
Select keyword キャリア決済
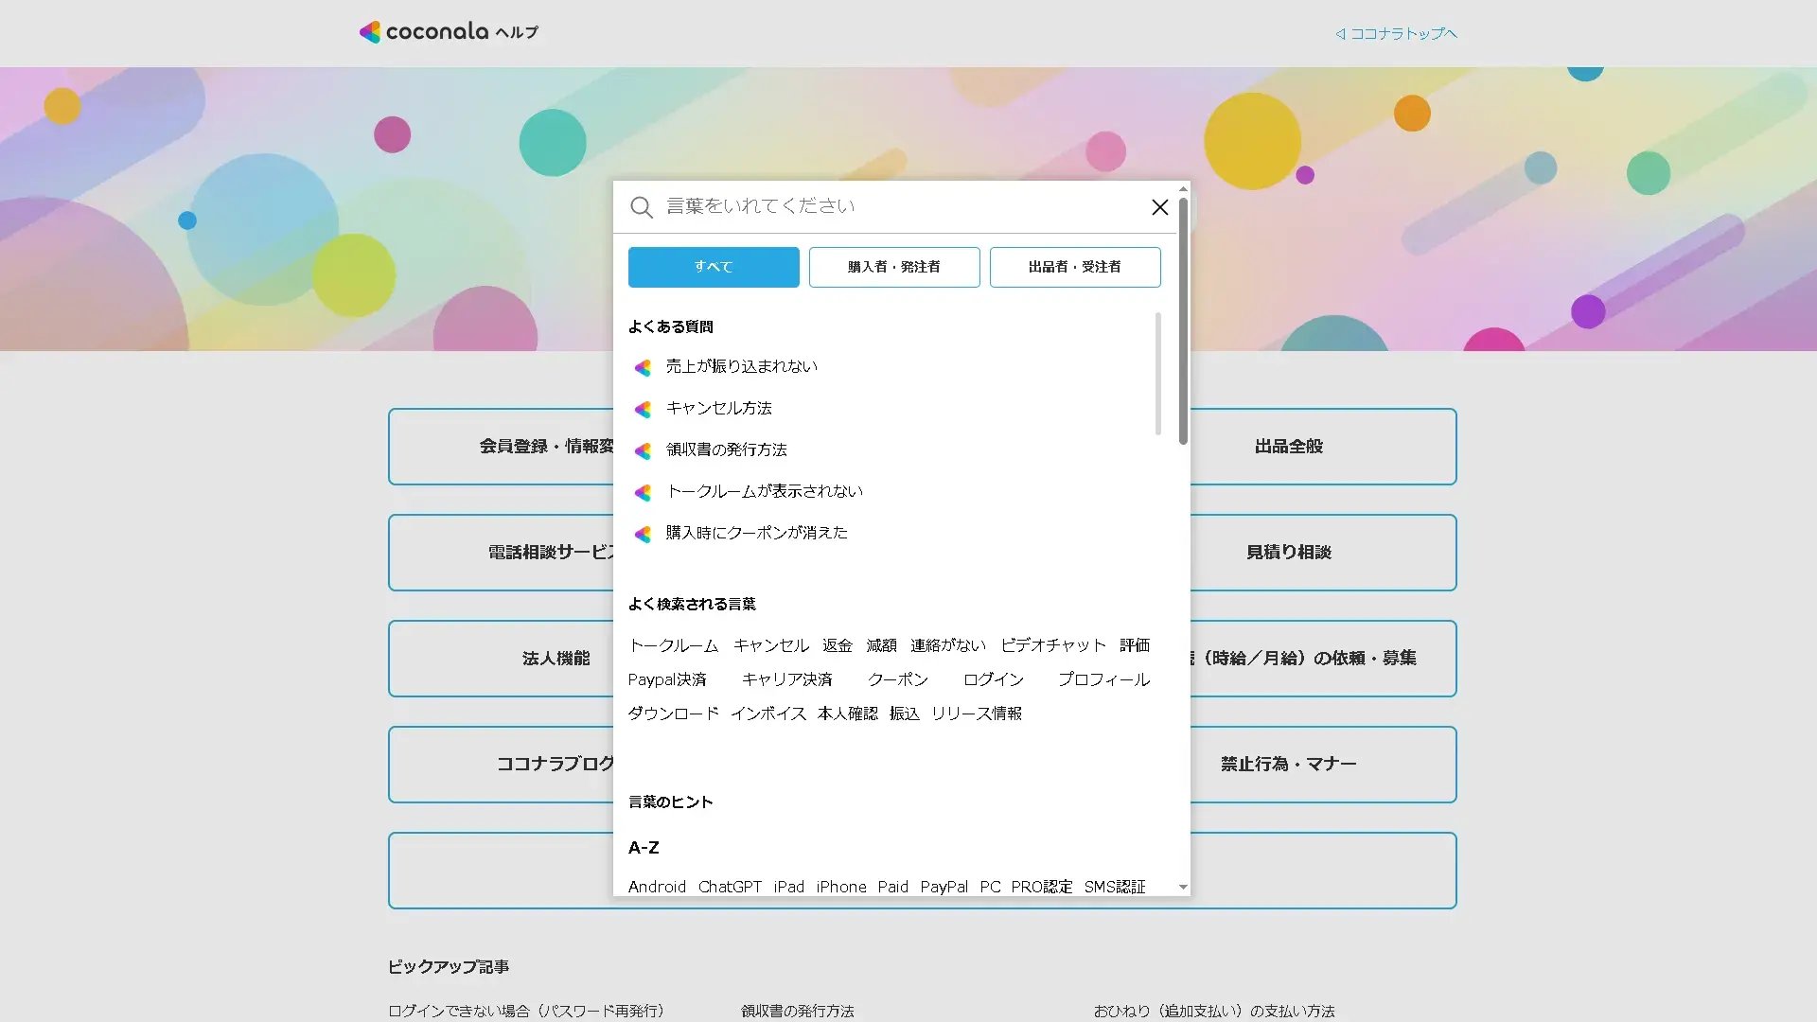click(x=786, y=679)
